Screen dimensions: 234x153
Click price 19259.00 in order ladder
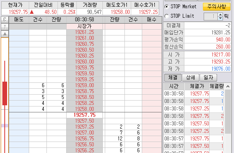pyautogui.click(x=84, y=85)
